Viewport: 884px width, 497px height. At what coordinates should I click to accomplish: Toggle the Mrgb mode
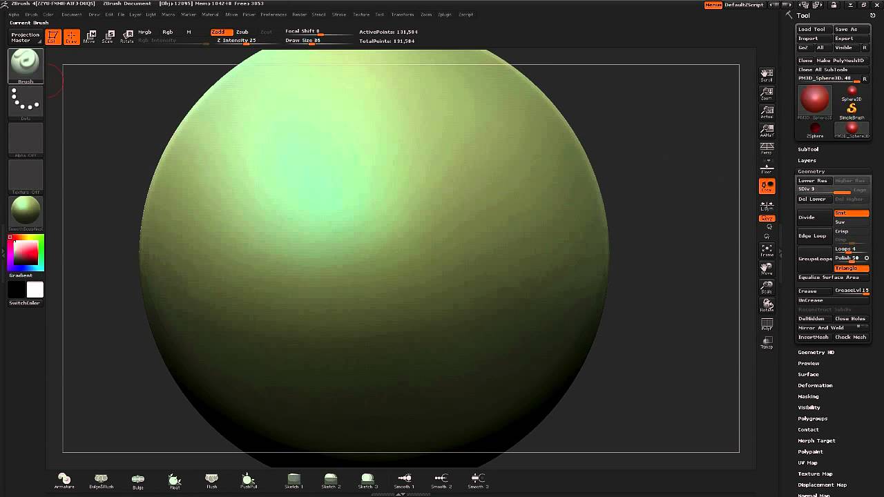pyautogui.click(x=145, y=32)
